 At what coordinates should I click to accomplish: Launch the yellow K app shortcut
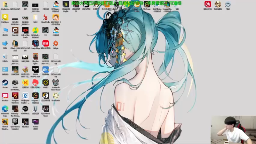click(x=25, y=83)
